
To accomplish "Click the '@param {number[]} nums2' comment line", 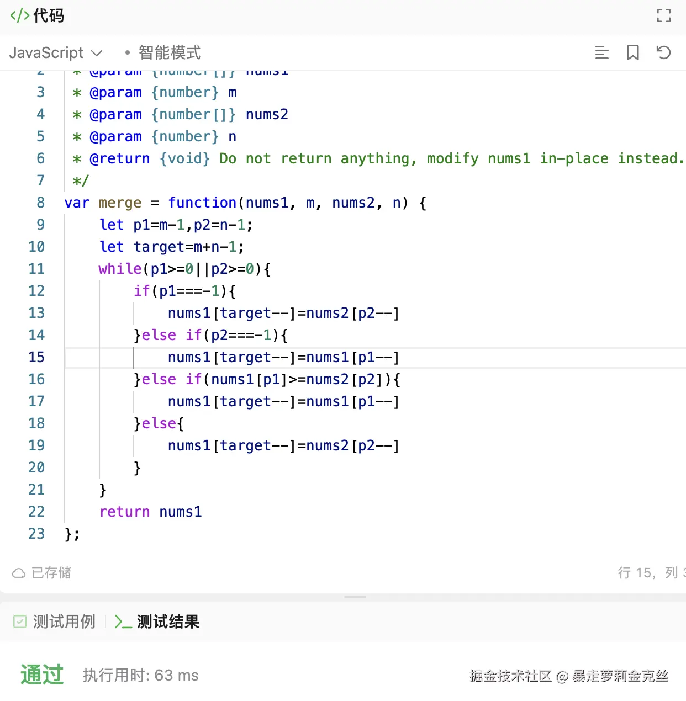I will 180,114.
